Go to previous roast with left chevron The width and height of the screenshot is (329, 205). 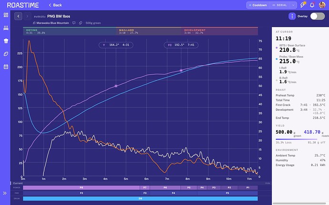coord(18,16)
